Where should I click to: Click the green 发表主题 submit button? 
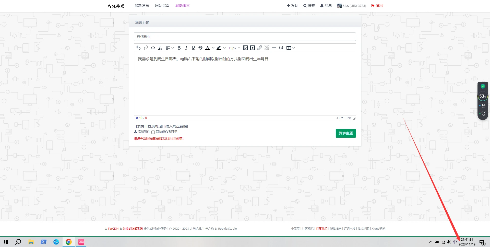click(345, 133)
